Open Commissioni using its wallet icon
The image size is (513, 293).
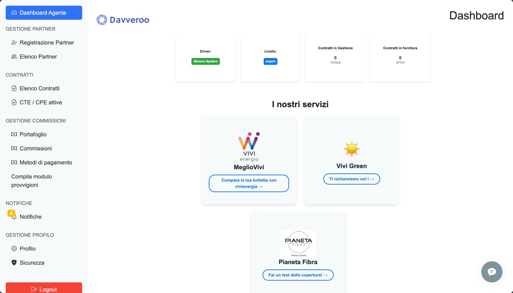click(x=14, y=148)
